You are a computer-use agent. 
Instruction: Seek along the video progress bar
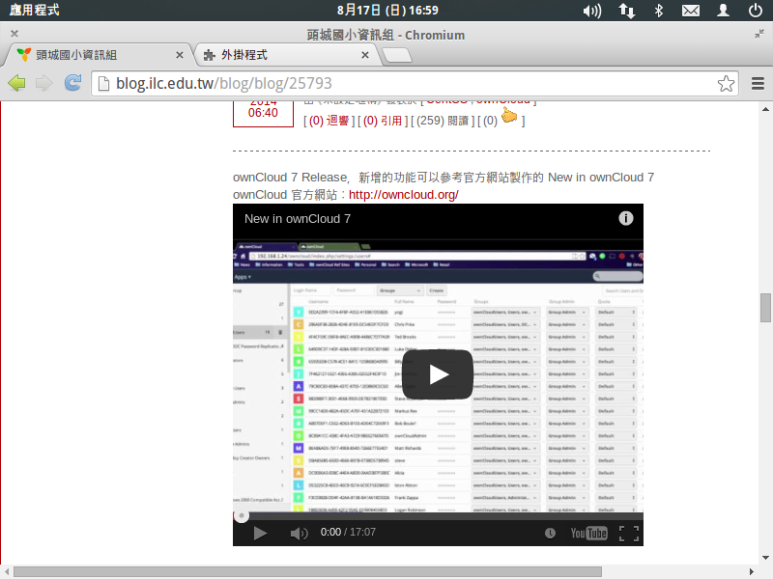coord(438,516)
